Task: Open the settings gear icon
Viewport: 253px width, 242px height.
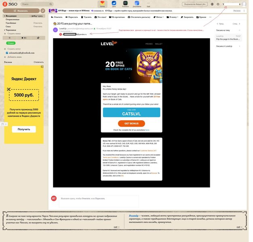Action: [x=218, y=4]
